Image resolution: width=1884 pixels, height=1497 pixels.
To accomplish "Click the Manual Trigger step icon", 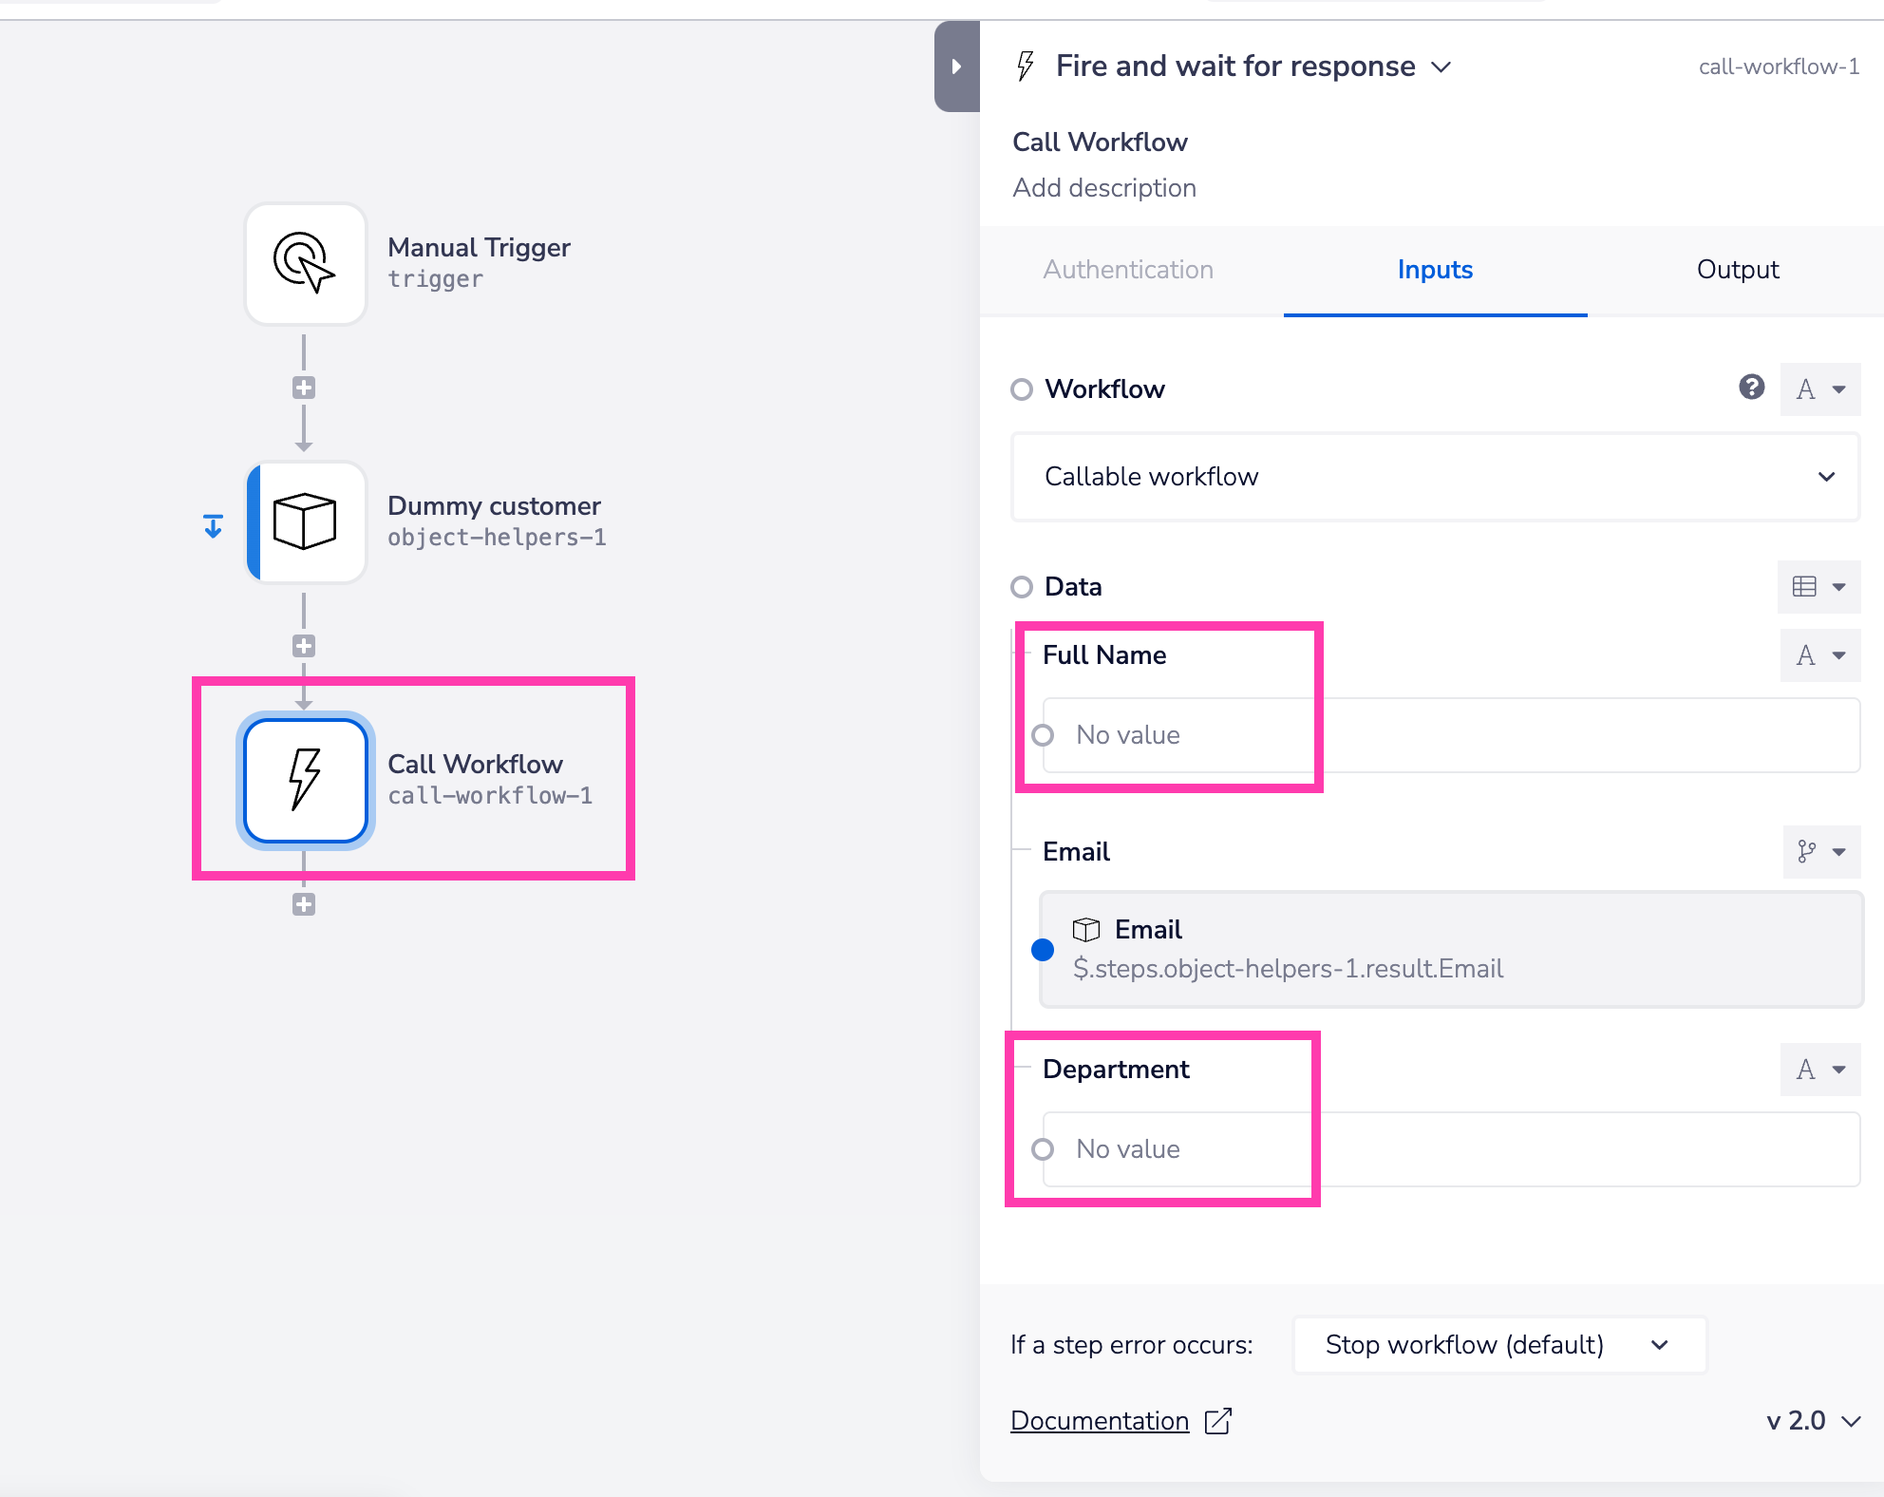I will tap(305, 264).
